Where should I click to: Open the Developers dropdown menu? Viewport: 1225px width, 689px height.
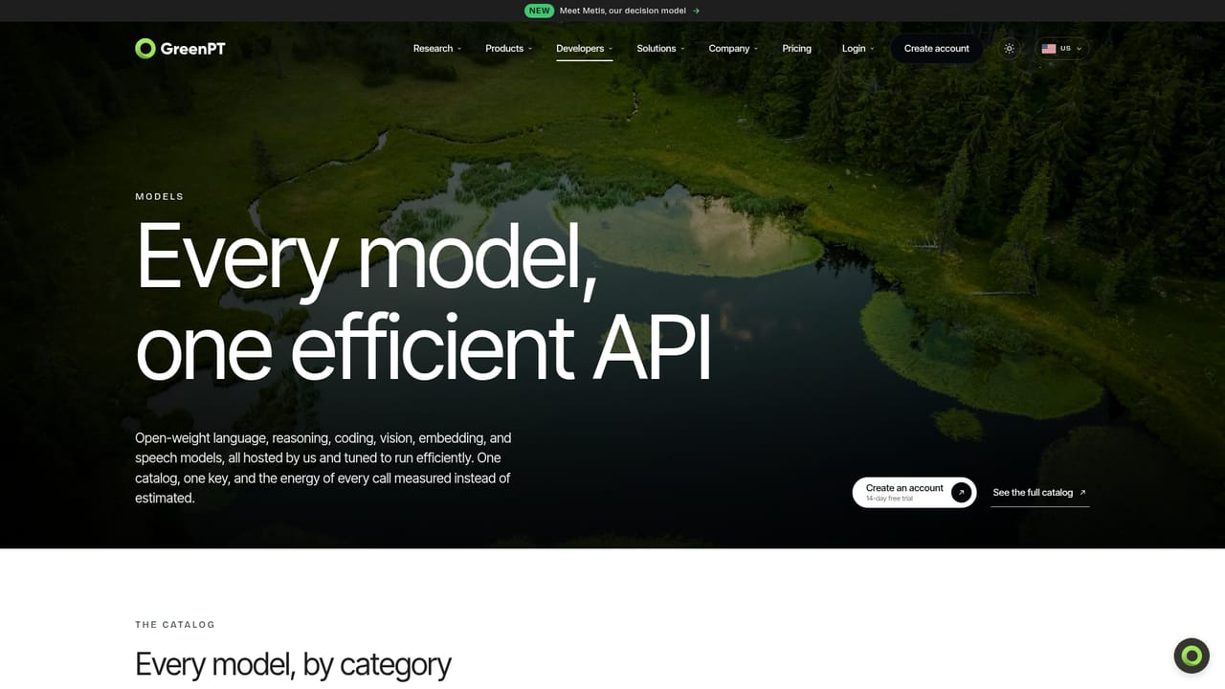pos(585,49)
